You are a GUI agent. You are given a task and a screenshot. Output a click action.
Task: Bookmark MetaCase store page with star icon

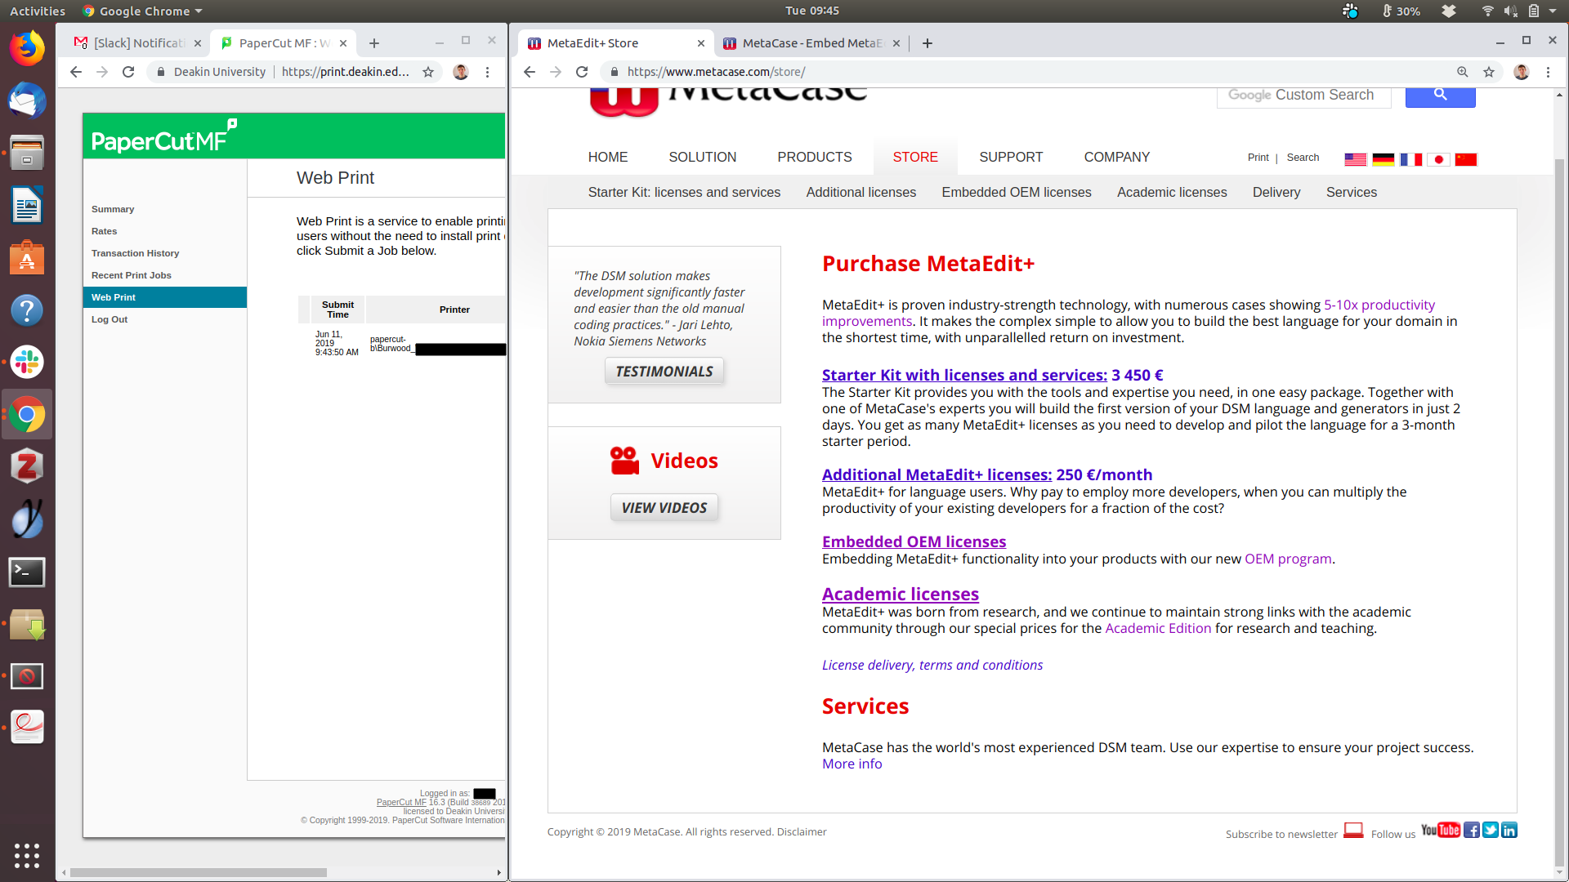pyautogui.click(x=1489, y=72)
